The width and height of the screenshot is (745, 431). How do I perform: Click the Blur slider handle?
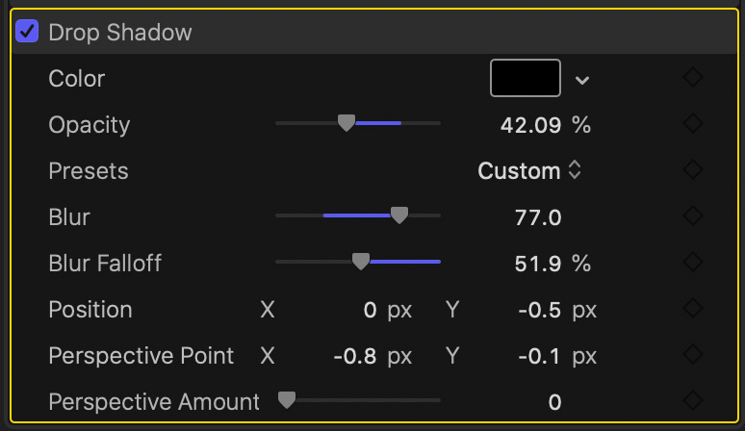(x=399, y=215)
